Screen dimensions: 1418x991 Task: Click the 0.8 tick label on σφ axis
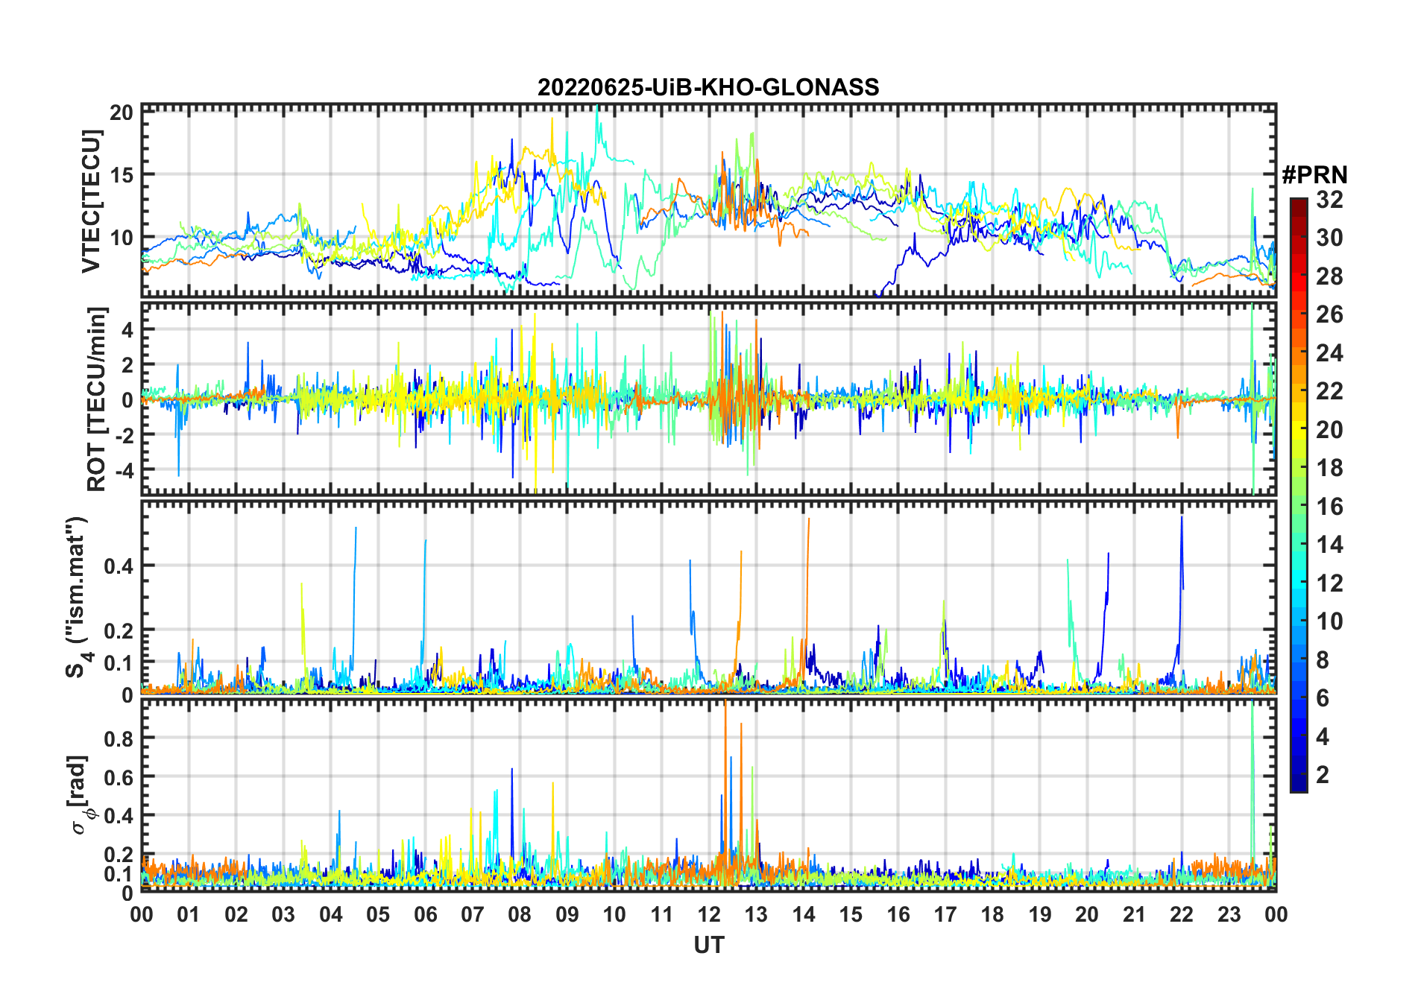pyautogui.click(x=119, y=738)
